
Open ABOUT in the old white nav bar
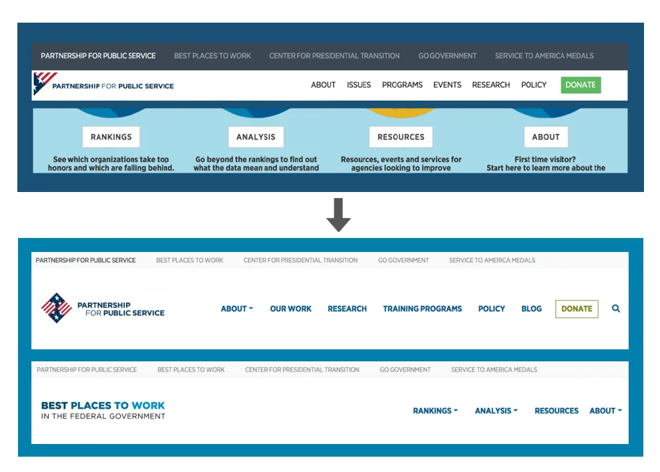[x=323, y=85]
